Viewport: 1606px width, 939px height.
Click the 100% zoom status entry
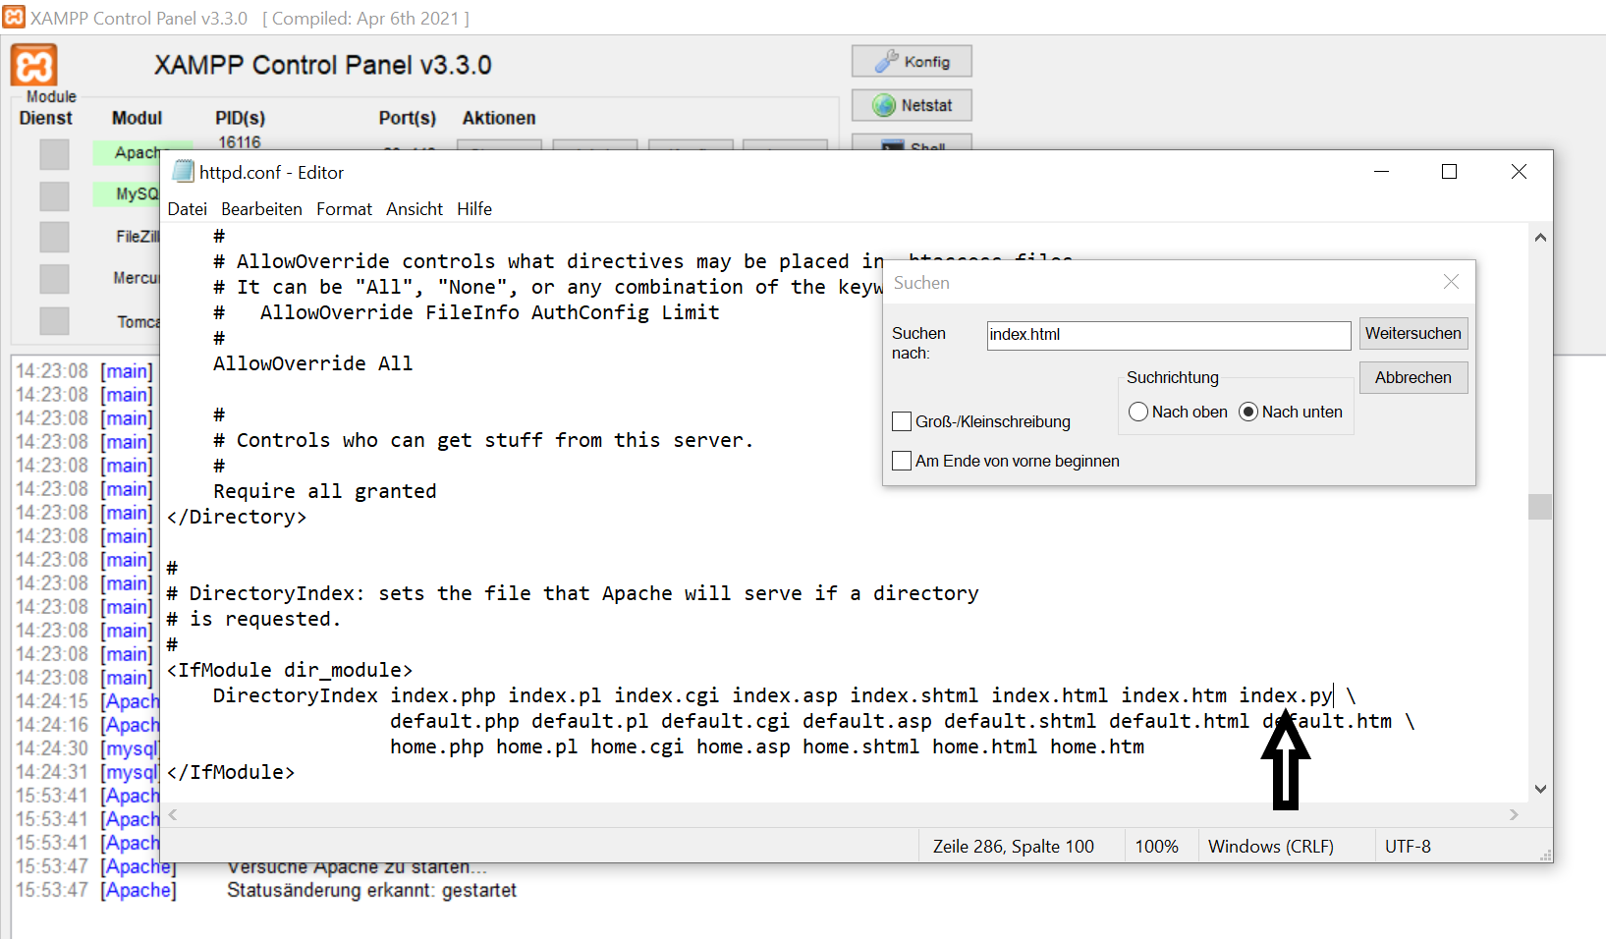point(1156,846)
